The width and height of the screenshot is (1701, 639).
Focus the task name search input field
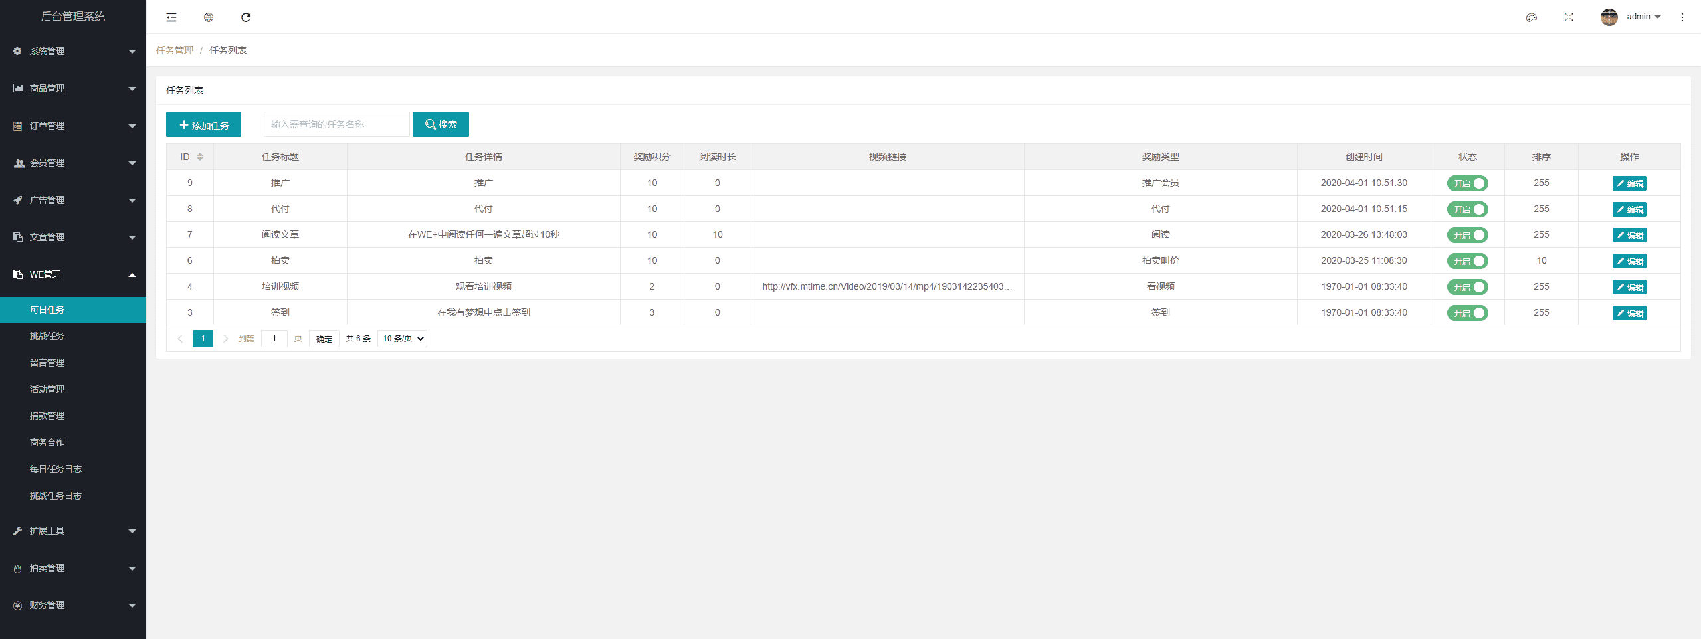click(336, 124)
